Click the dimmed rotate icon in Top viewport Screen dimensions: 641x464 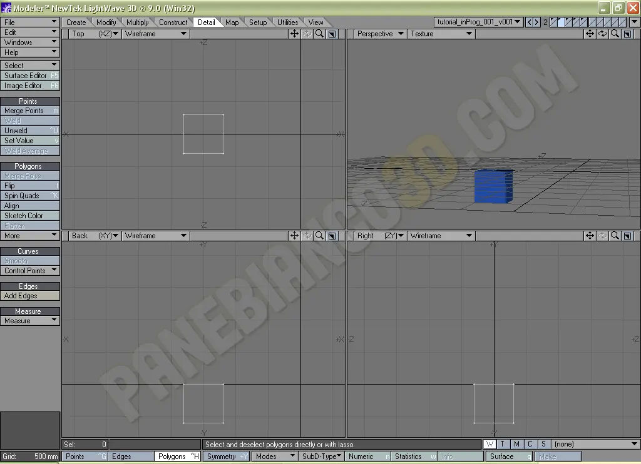pyautogui.click(x=307, y=34)
